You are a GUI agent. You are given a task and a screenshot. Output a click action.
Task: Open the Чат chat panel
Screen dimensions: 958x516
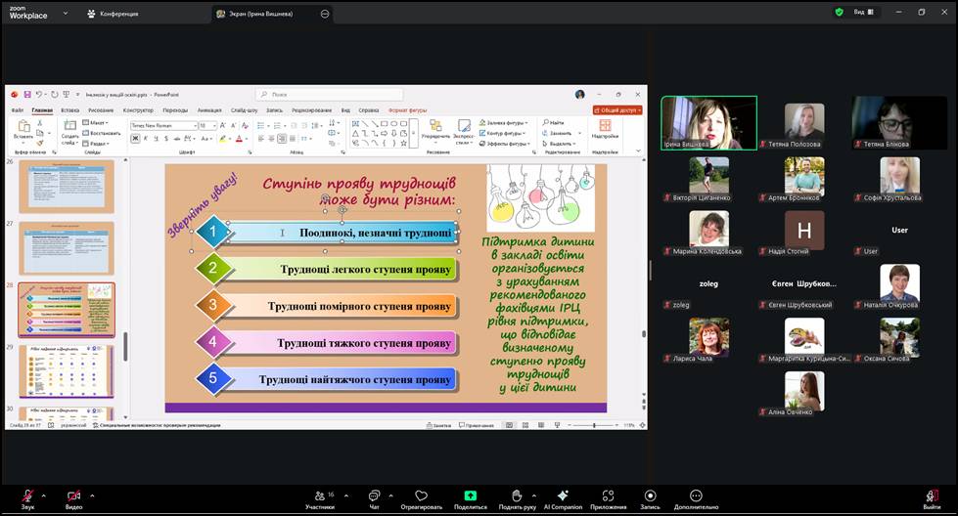(374, 495)
